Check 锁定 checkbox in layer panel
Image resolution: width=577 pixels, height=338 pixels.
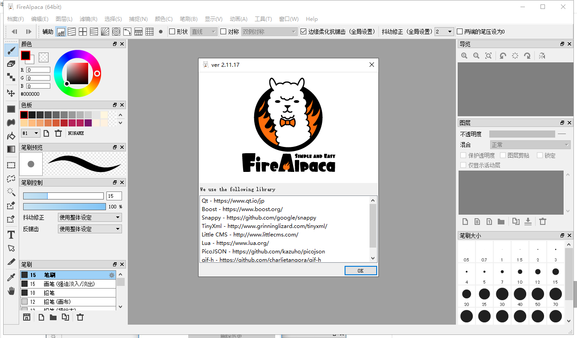540,155
